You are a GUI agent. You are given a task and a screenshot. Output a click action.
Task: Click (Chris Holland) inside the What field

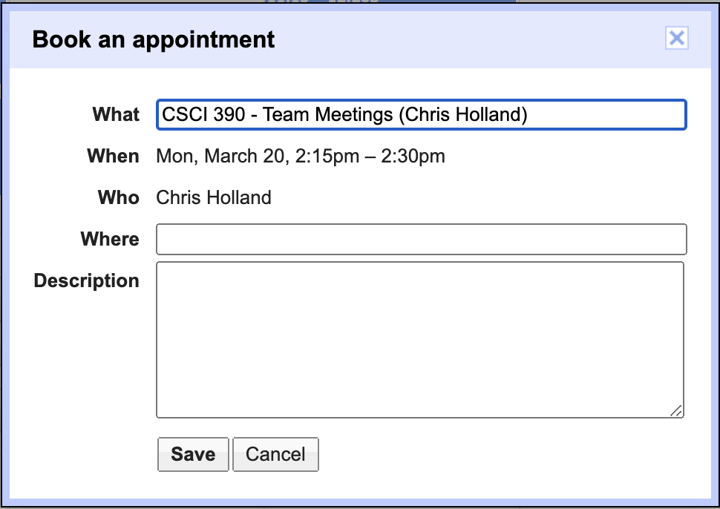coord(462,115)
